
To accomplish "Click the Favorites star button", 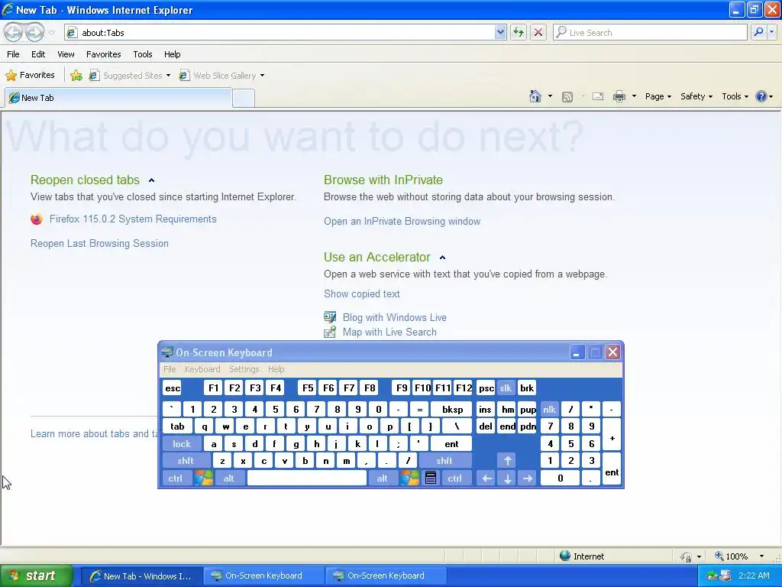I will pyautogui.click(x=31, y=75).
